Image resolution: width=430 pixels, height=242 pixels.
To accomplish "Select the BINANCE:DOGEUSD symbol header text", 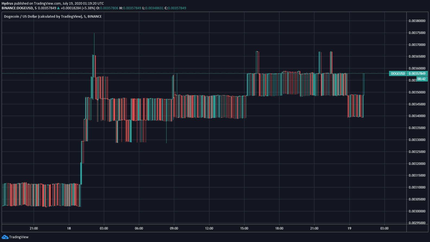I will click(x=17, y=8).
